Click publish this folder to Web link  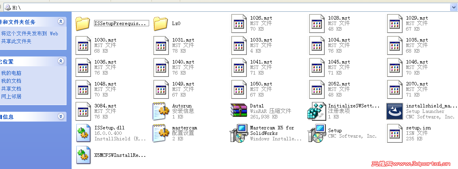coord(30,33)
